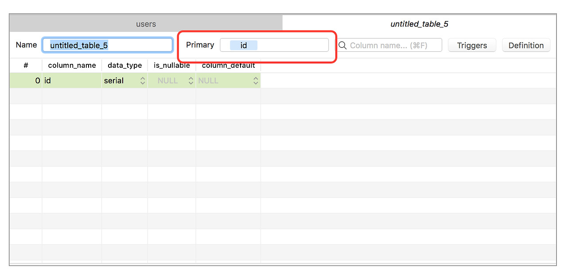Switch to the users tab
The image size is (567, 280).
pos(146,24)
